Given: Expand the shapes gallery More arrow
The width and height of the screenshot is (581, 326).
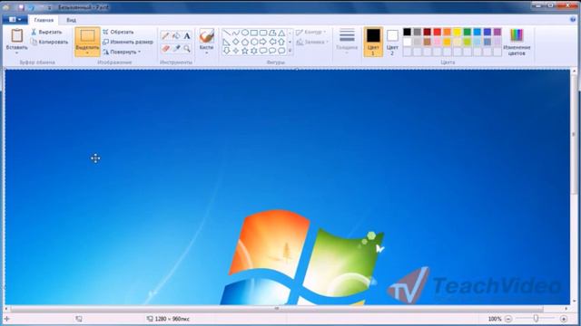Looking at the screenshot, I should (290, 51).
